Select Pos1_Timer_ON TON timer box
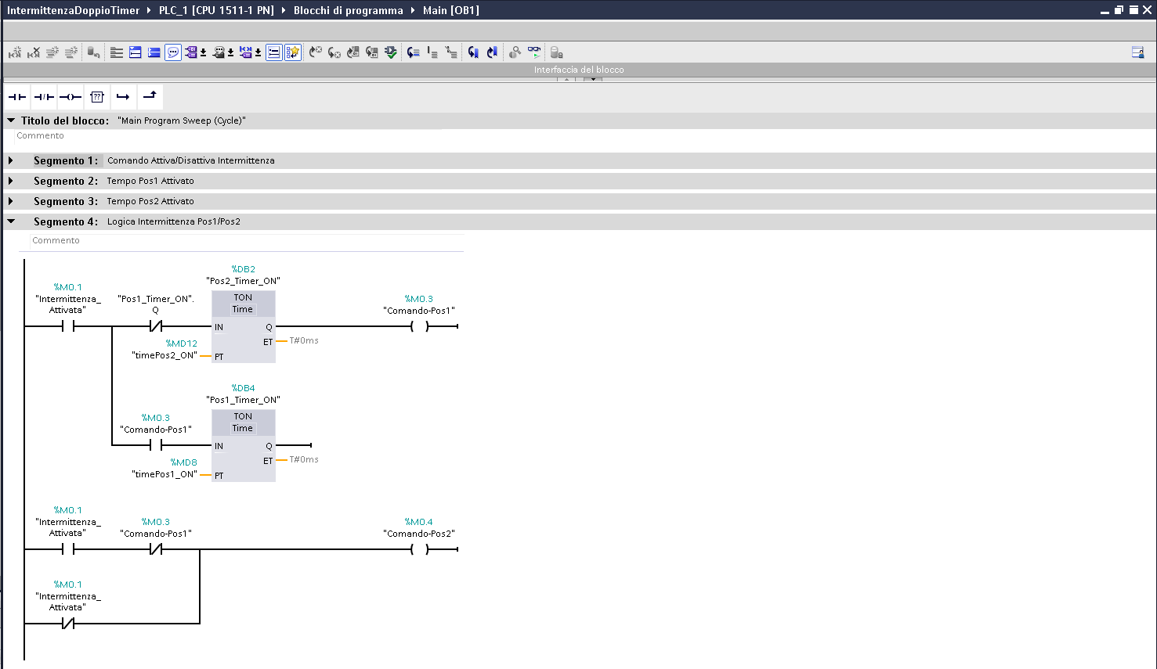The width and height of the screenshot is (1157, 669). [243, 446]
